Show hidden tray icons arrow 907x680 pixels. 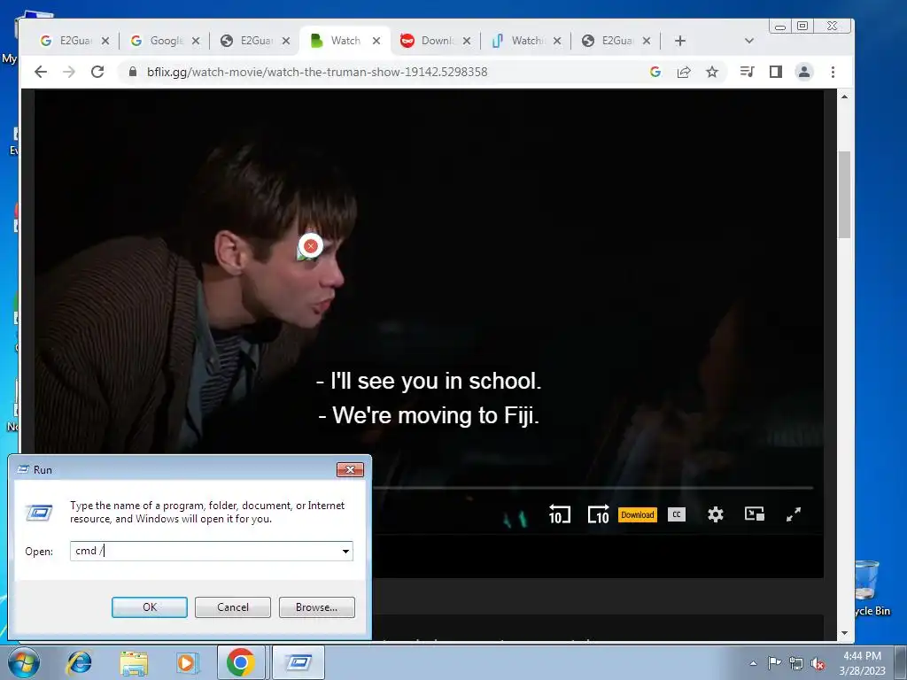753,663
